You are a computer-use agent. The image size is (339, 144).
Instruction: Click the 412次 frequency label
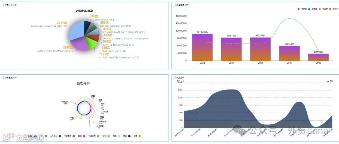108,35
